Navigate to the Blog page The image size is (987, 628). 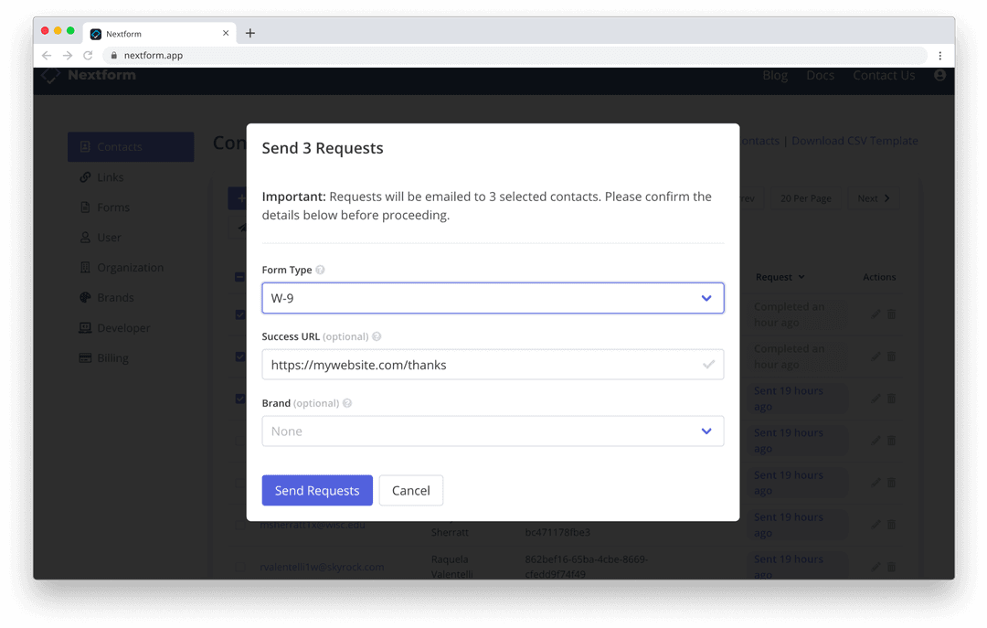coord(775,75)
